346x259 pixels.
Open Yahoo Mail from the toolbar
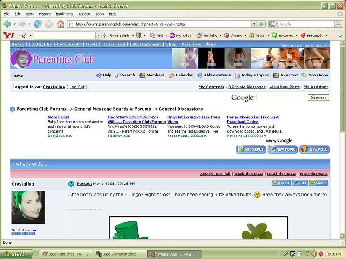pyautogui.click(x=157, y=35)
